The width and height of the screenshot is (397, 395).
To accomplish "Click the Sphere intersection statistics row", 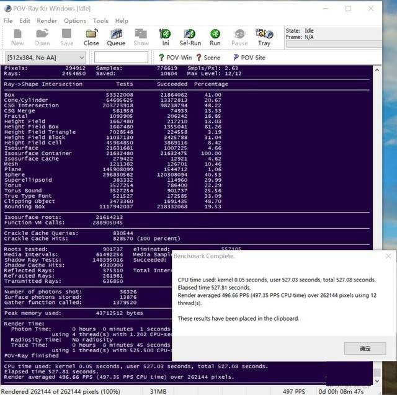I will 113,175.
